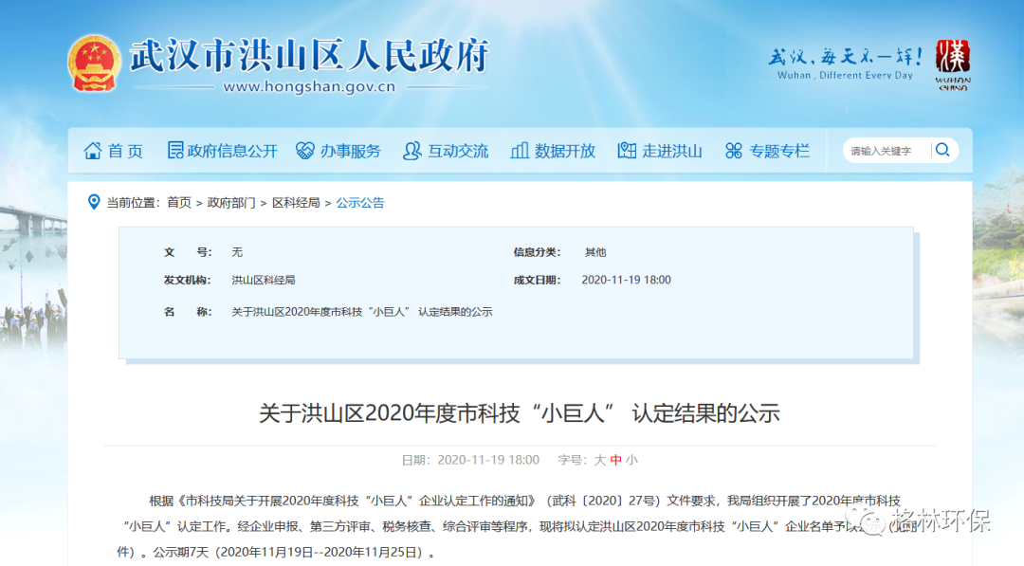
Task: Click the location pin breadcrumb icon
Action: pyautogui.click(x=94, y=202)
